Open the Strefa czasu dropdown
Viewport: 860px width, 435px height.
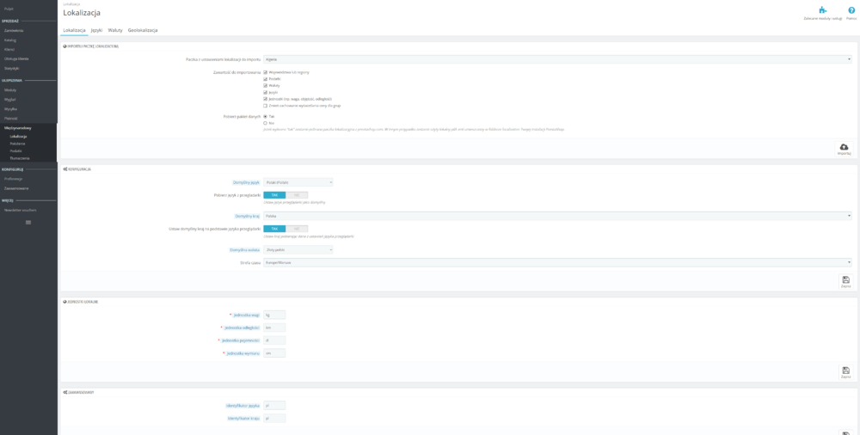tap(558, 263)
